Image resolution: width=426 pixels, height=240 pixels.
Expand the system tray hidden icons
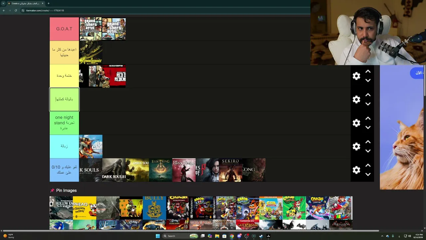click(382, 236)
